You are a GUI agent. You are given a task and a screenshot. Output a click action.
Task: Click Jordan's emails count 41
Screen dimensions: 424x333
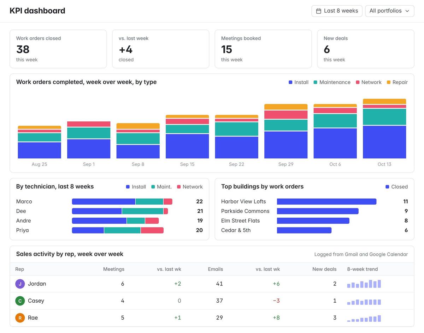(219, 284)
